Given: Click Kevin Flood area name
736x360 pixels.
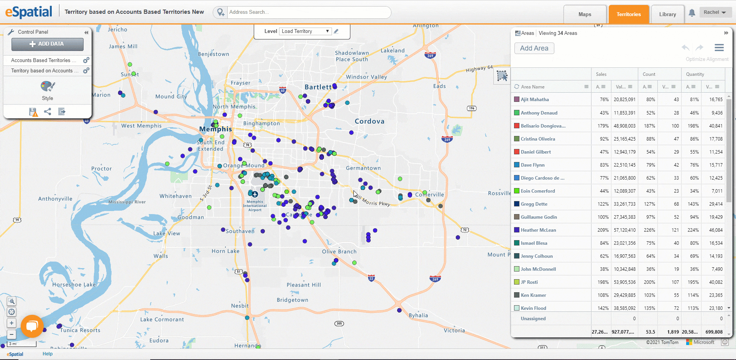Looking at the screenshot, I should pos(533,308).
